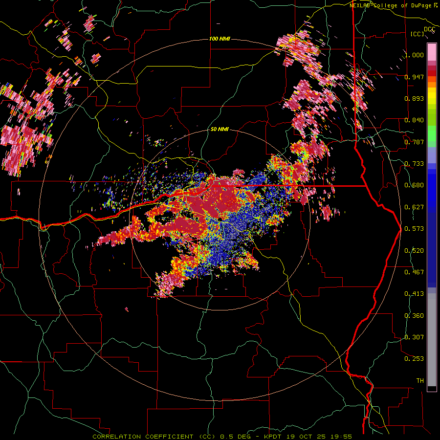
Task: Select the 0.360 scale label
Action: point(414,316)
